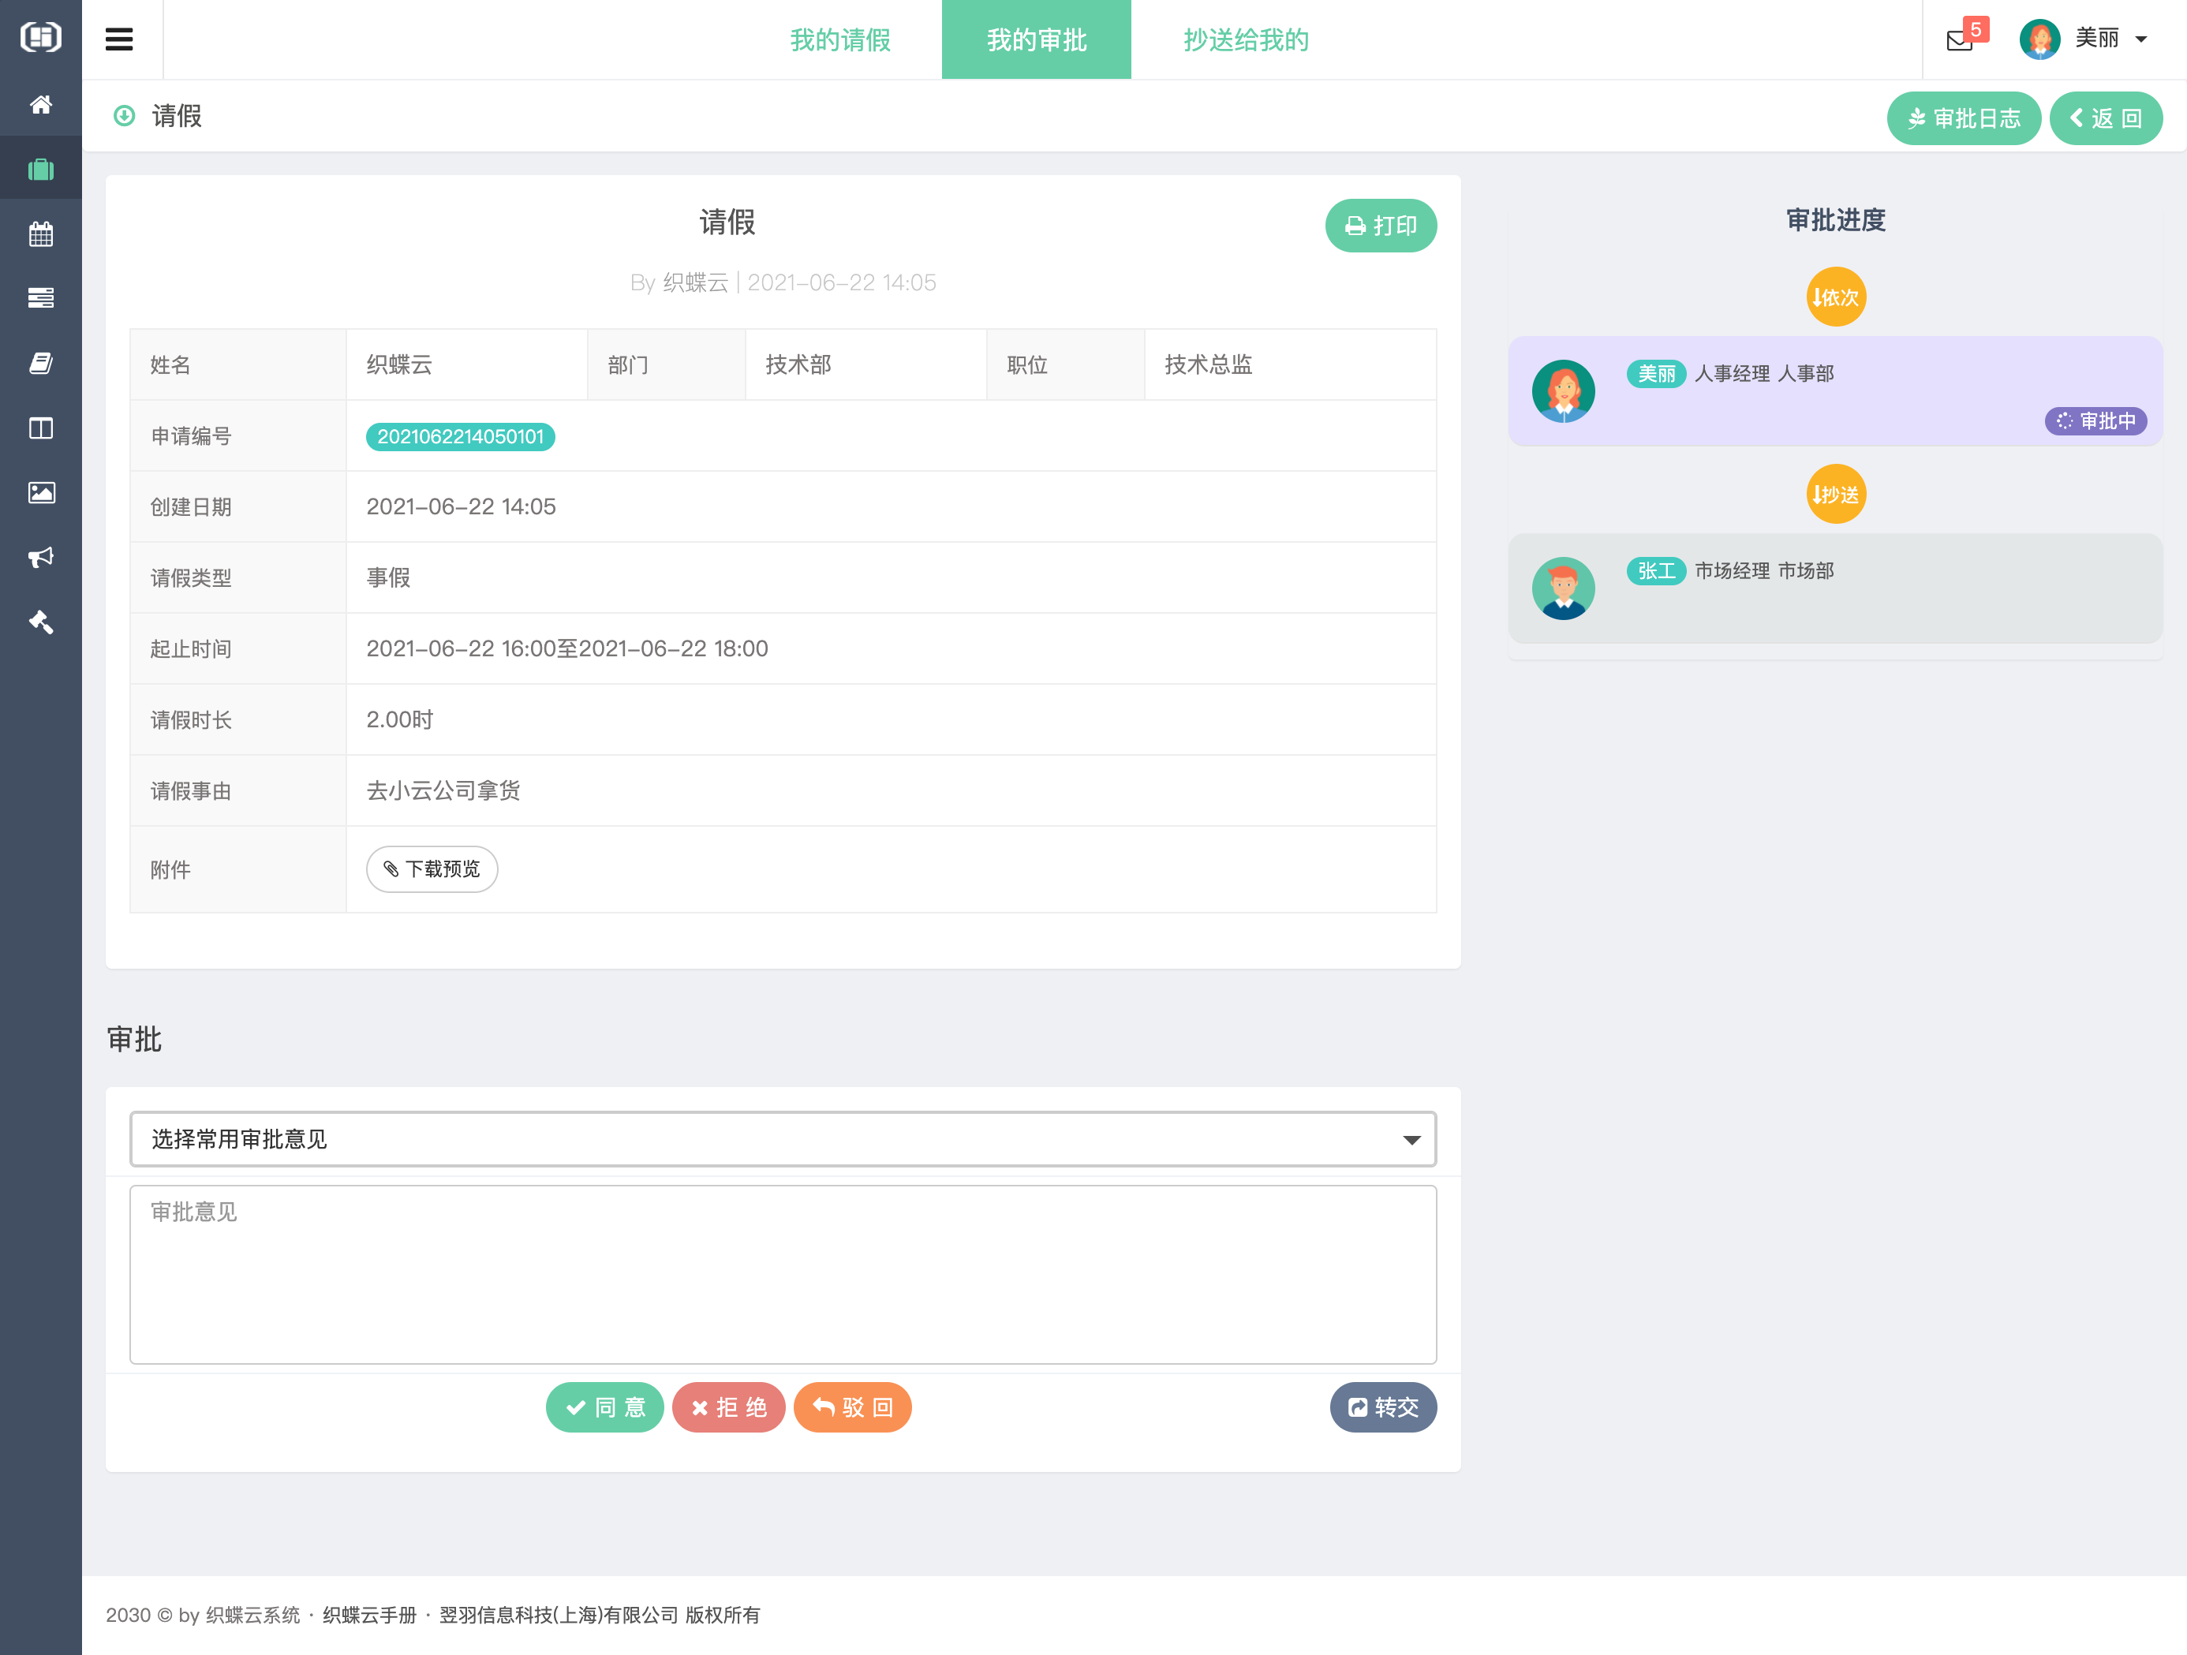Click the book icon in sidebar

40,363
